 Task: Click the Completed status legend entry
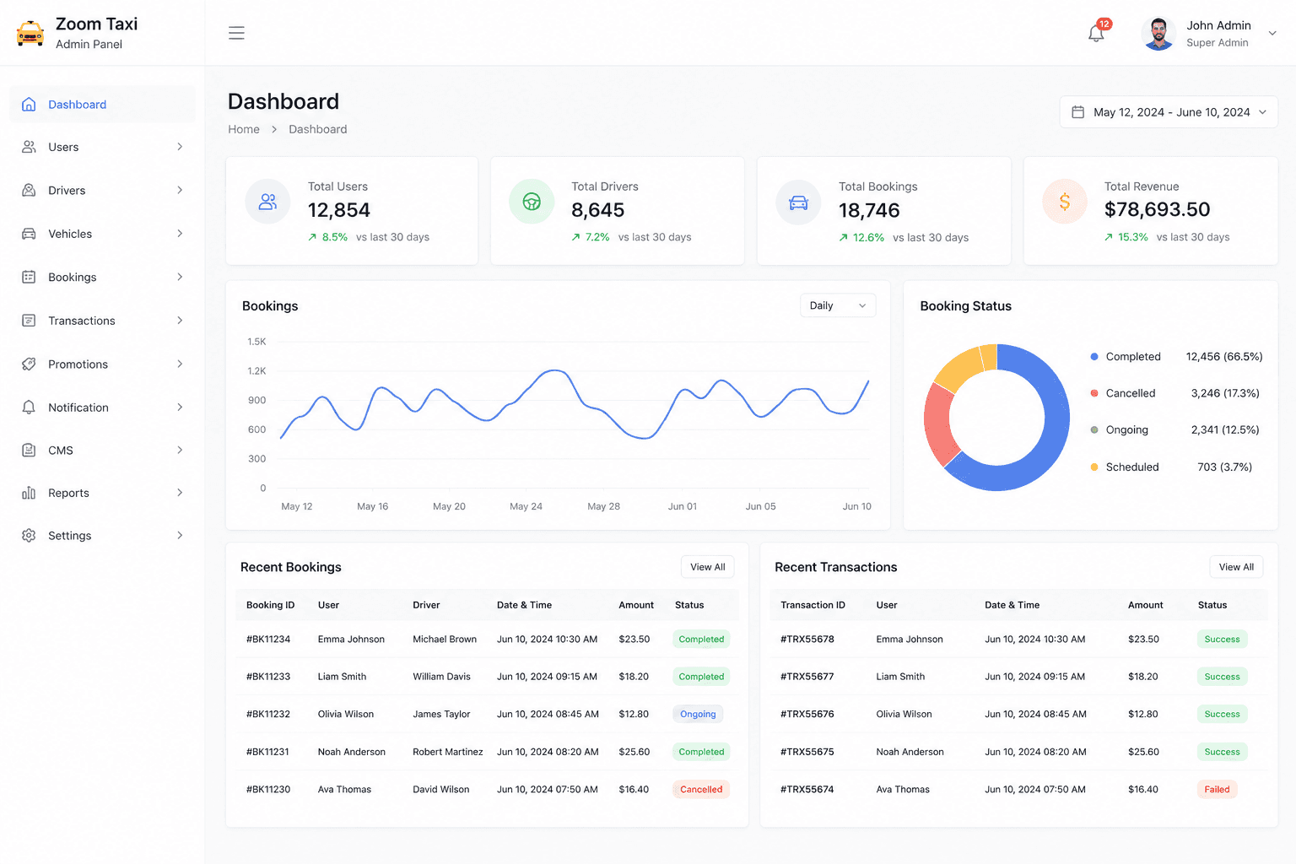coord(1176,357)
